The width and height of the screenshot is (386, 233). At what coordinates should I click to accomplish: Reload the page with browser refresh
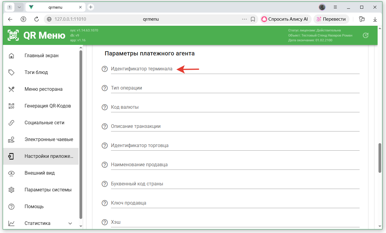tap(37, 19)
